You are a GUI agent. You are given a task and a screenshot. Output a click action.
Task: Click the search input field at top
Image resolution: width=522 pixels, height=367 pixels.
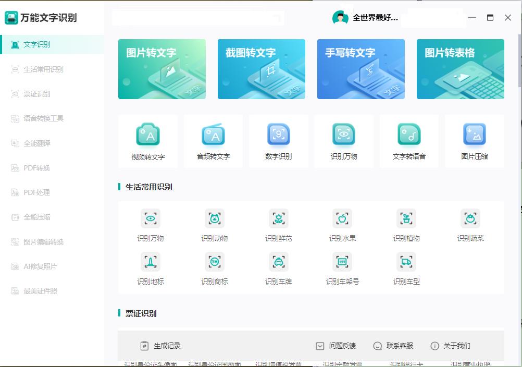[198, 18]
